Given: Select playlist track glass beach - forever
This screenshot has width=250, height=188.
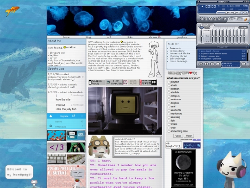Looking at the screenshot, I should [222, 51].
